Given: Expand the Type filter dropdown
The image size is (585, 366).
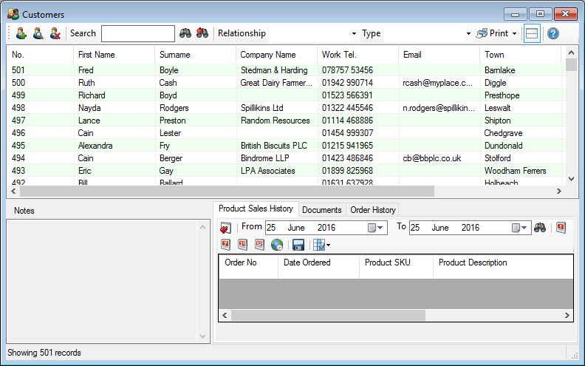Looking at the screenshot, I should click(x=468, y=34).
